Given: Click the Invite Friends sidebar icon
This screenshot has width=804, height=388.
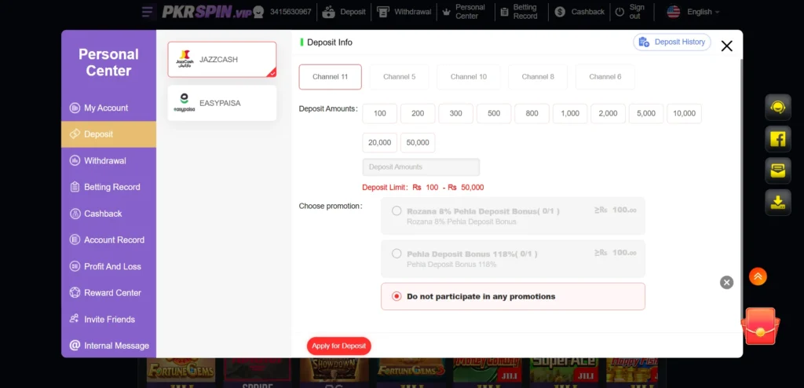Looking at the screenshot, I should [75, 319].
